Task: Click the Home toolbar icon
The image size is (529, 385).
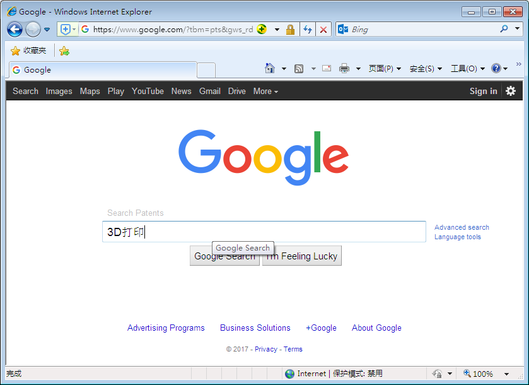Action: [270, 68]
